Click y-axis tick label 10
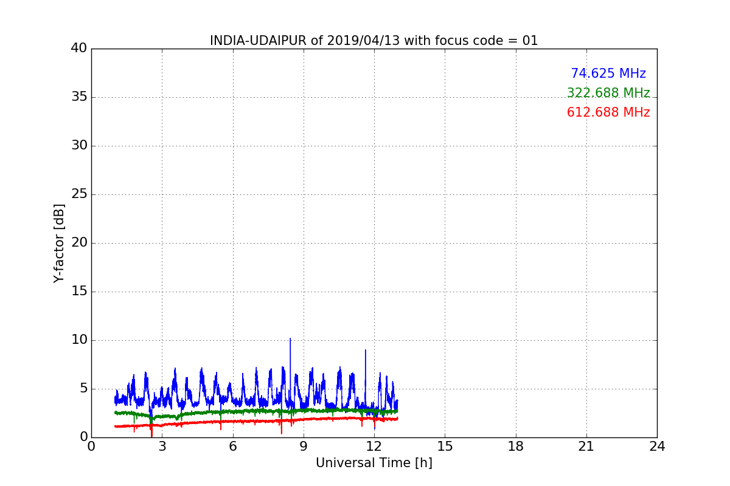 point(79,340)
